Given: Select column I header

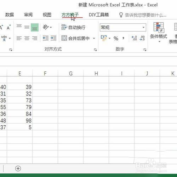Looking at the screenshot, I should (122, 73).
